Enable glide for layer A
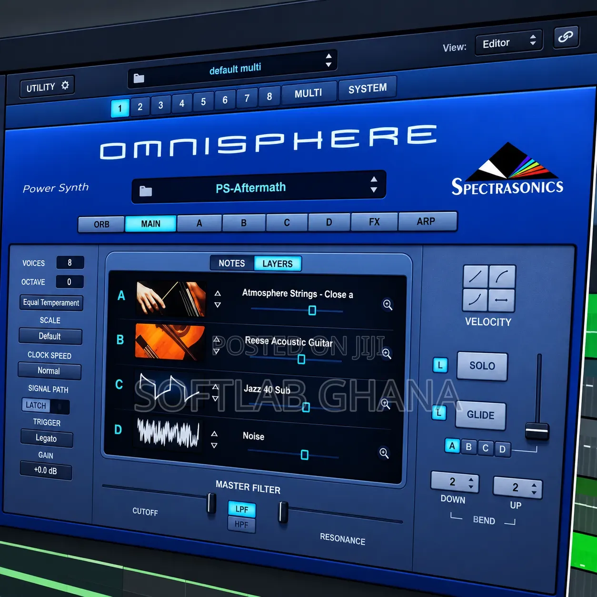 click(x=452, y=446)
